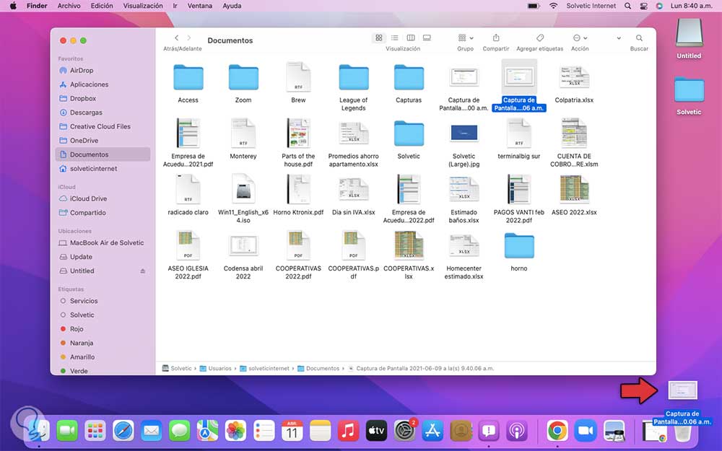Image resolution: width=722 pixels, height=451 pixels.
Task: Select Parts of the house.pdf
Action: click(298, 133)
